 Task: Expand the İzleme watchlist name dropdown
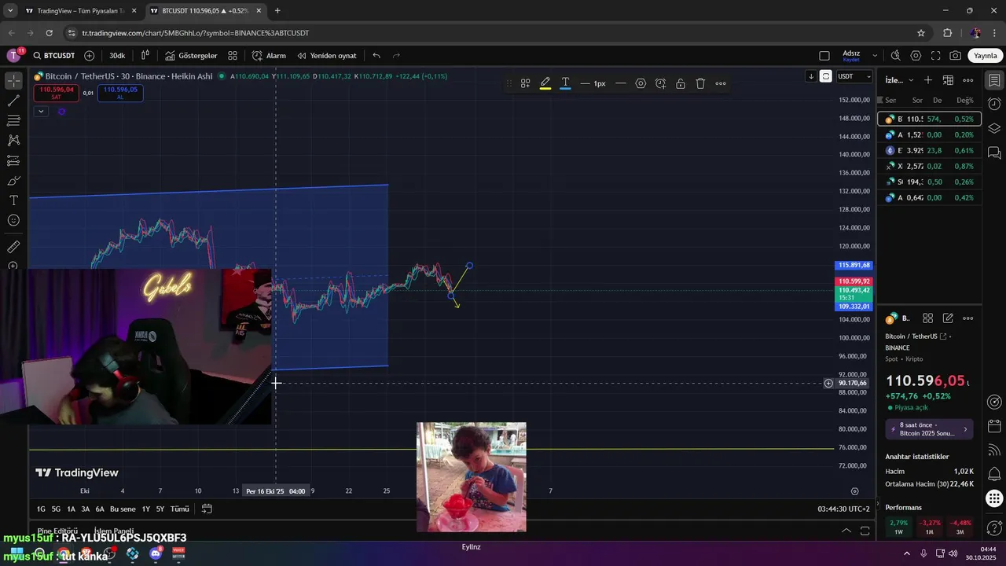tap(900, 80)
